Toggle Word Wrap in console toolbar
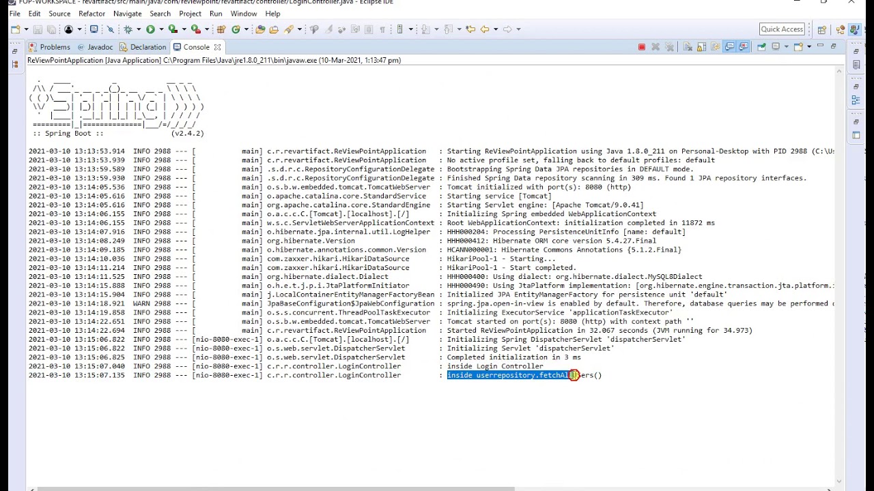Image resolution: width=874 pixels, height=491 pixels. [x=715, y=47]
